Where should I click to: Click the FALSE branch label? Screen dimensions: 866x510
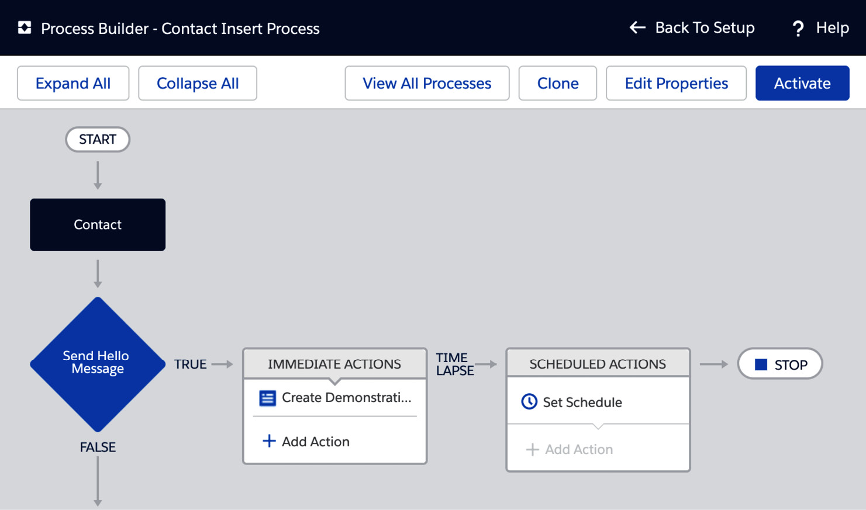pyautogui.click(x=98, y=447)
